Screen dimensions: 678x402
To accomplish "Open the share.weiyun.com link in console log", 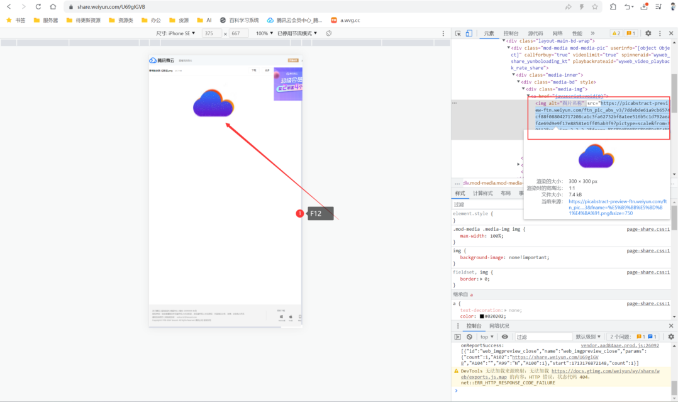I will coord(555,357).
